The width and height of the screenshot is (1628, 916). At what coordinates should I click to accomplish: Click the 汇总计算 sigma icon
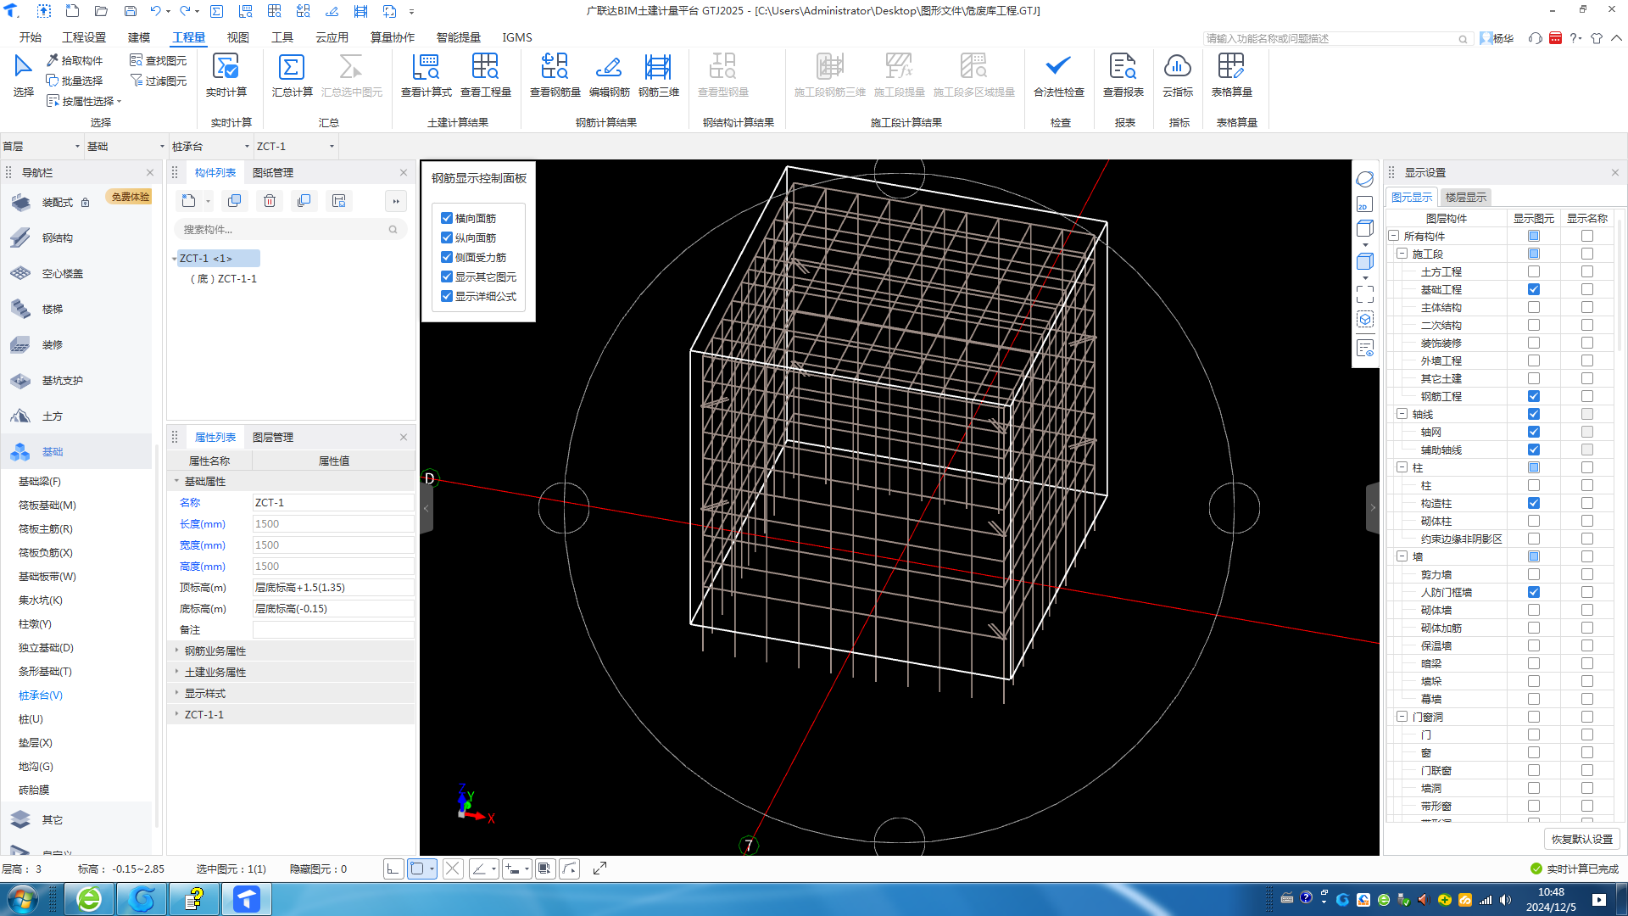[x=291, y=68]
